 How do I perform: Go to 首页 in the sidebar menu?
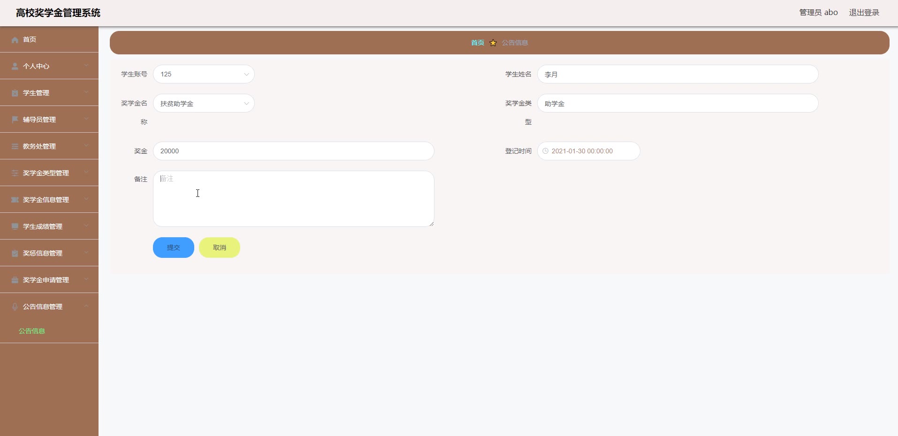[49, 39]
